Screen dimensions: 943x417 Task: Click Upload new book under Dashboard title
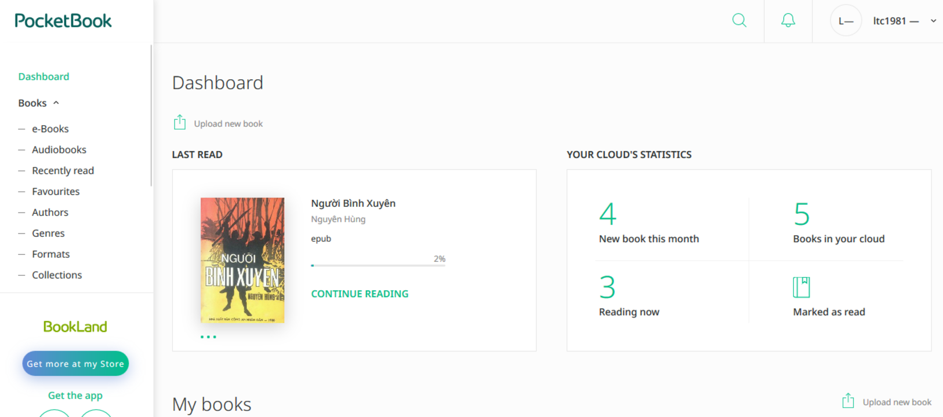(229, 123)
